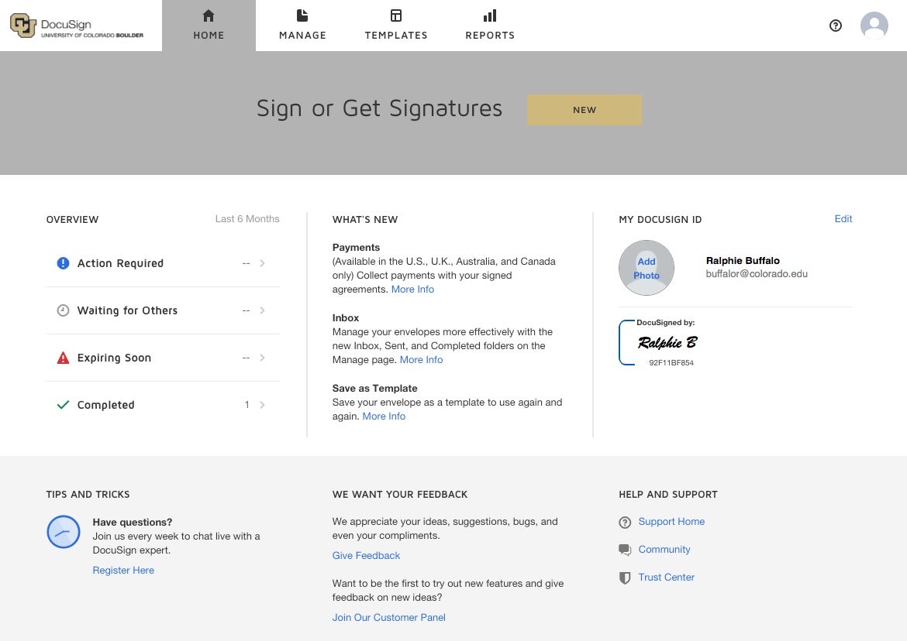Screen dimensions: 907x641
Task: Click the DocuSign CU Boulder logo
Action: tap(77, 26)
